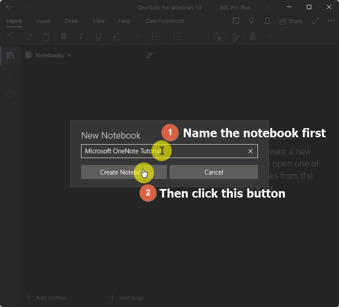339x307 pixels.
Task: Go forward with the forward arrow
Action: 28,7
